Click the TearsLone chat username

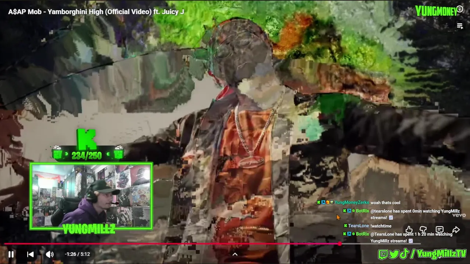coord(358,226)
